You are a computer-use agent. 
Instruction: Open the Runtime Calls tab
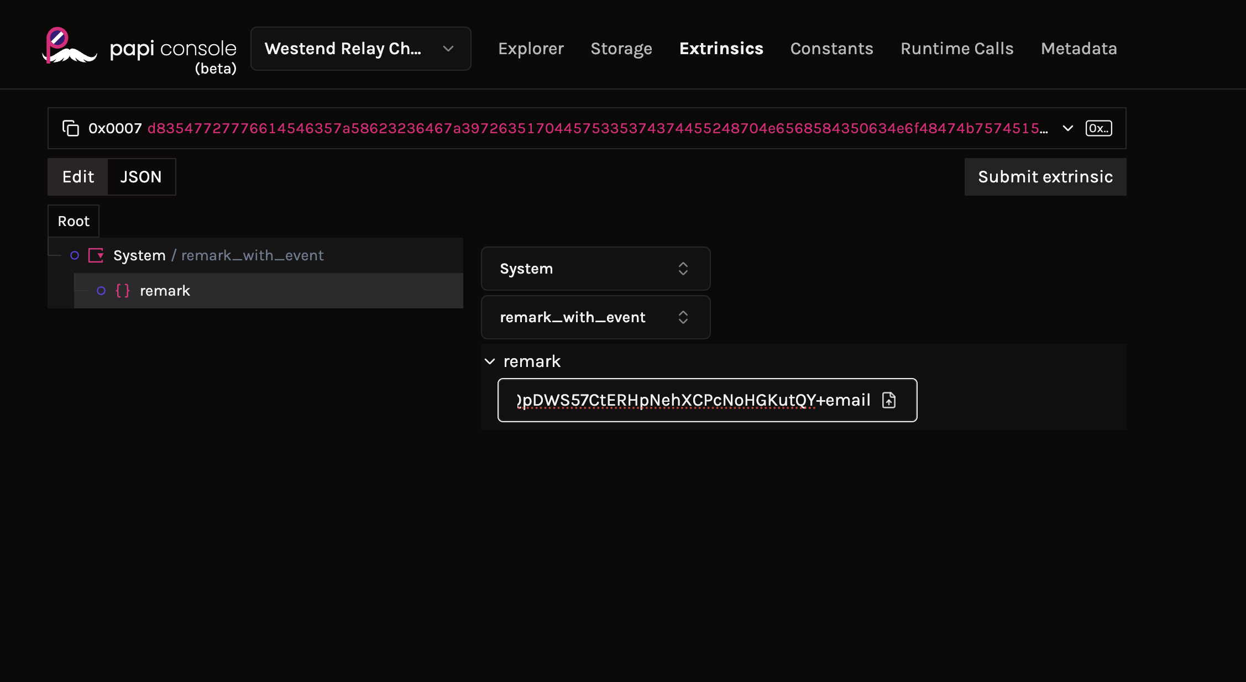[x=957, y=49]
